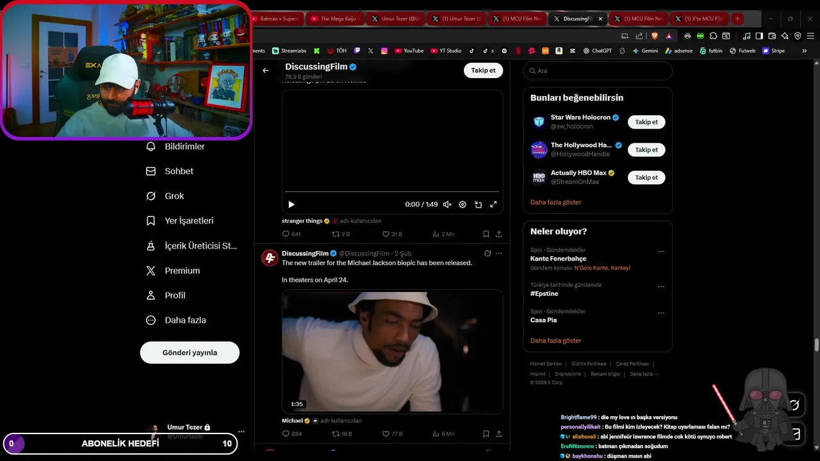This screenshot has height=461, width=820.
Task: Open the browser hamburger menu
Action: [x=811, y=36]
